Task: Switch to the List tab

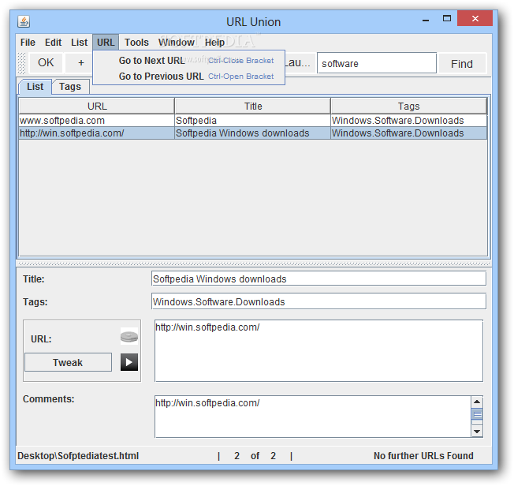Action: pos(35,87)
